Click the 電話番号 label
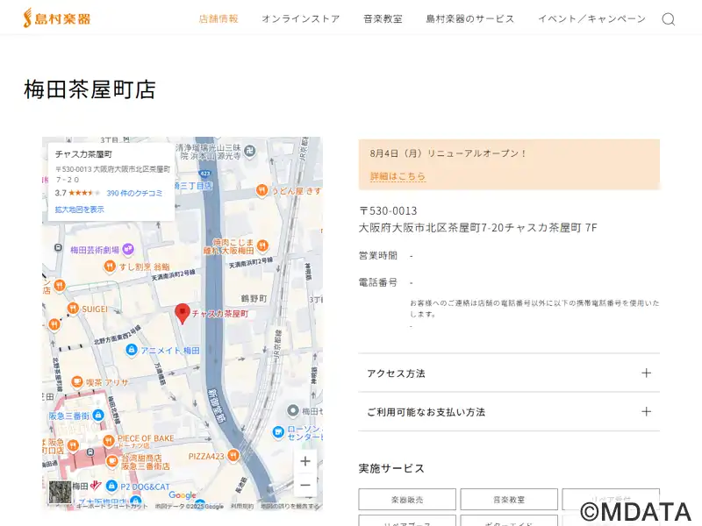Screen dimensions: 702x526 click(378, 282)
